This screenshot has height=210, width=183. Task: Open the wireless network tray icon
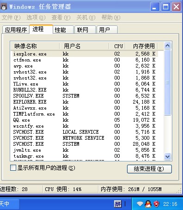[x=140, y=204]
